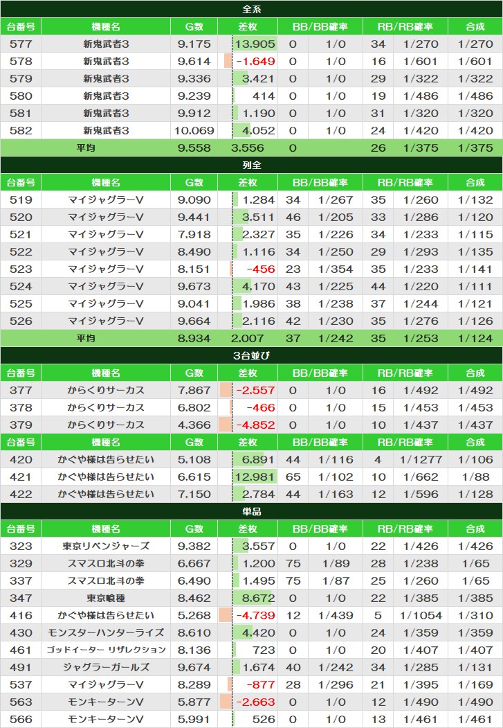Click the -456 difference value

261,269
